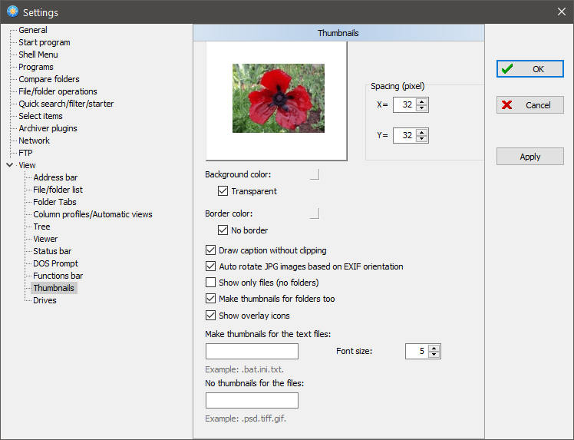574x440 pixels.
Task: Open FTP settings page
Action: [x=25, y=153]
